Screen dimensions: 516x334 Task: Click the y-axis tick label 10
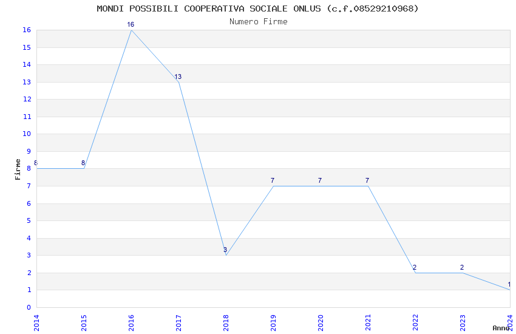point(27,134)
